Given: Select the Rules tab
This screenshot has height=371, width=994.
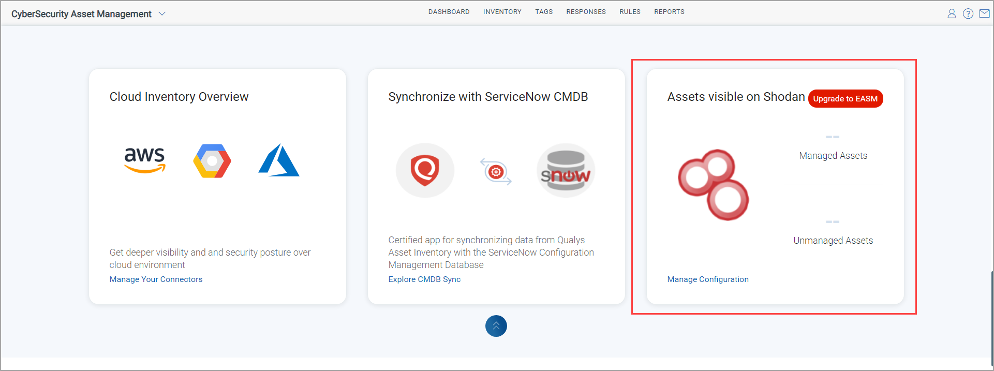Looking at the screenshot, I should coord(630,12).
